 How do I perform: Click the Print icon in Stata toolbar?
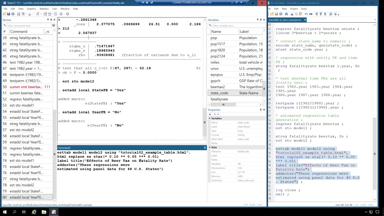pos(13,14)
